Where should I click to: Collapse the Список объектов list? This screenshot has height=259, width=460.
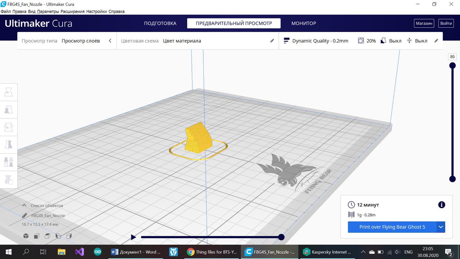pyautogui.click(x=24, y=205)
